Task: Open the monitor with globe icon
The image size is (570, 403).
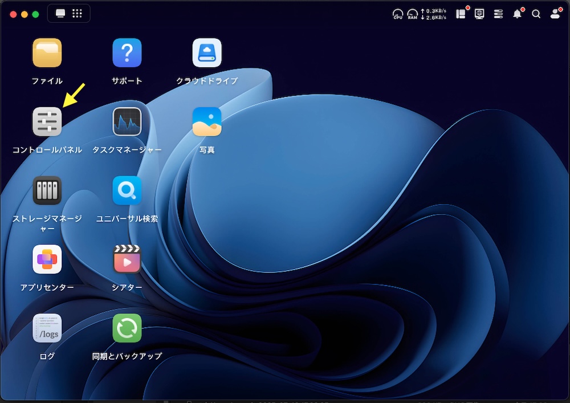Action: coord(479,14)
